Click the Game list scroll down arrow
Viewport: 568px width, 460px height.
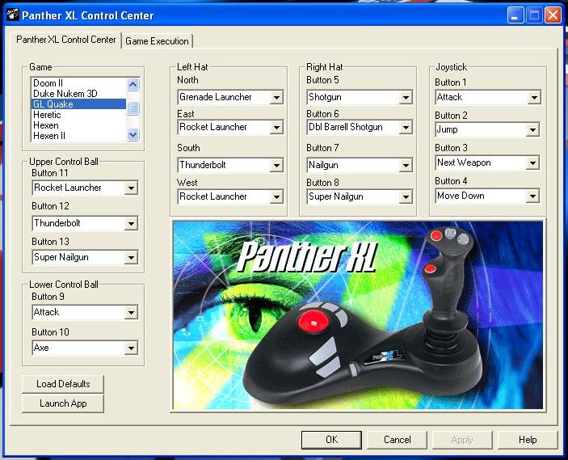[x=133, y=135]
